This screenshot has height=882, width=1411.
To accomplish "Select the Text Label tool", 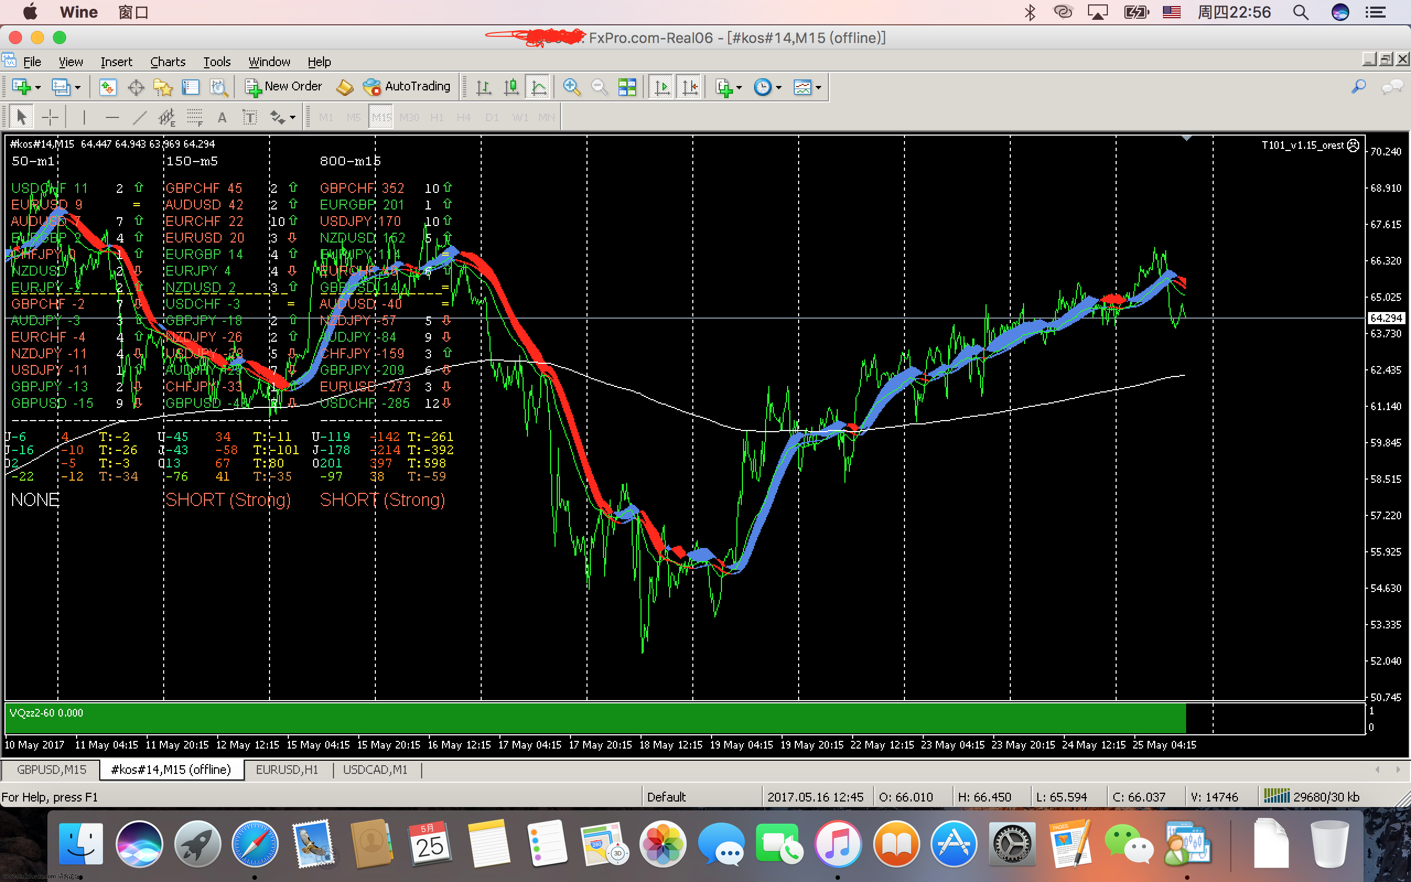I will [x=250, y=117].
